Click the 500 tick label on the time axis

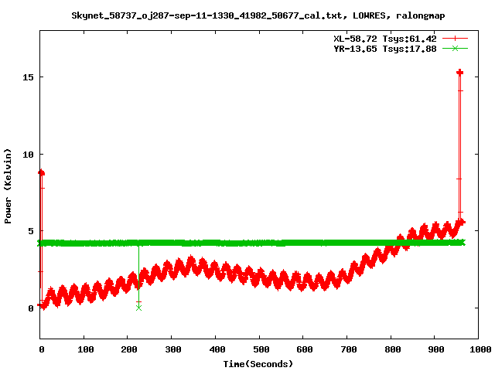[259, 349]
